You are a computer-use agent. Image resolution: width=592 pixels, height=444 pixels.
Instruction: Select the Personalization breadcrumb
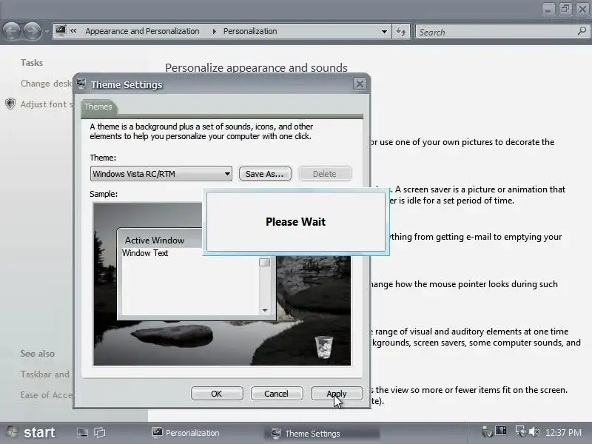coord(250,31)
